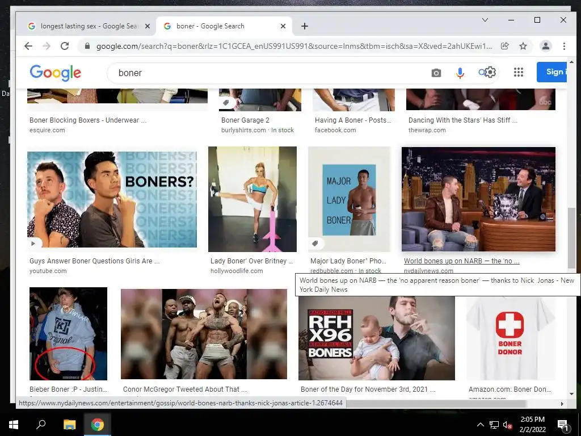
Task: Show hidden system tray icons
Action: click(480, 425)
